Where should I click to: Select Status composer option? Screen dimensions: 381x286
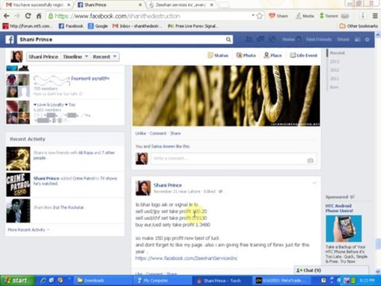coord(218,56)
